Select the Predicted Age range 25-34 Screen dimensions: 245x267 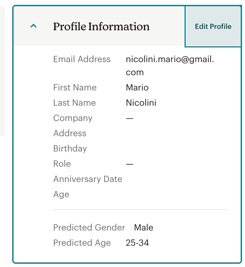[x=137, y=243]
